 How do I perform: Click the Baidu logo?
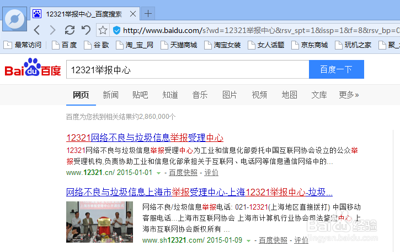pos(33,67)
